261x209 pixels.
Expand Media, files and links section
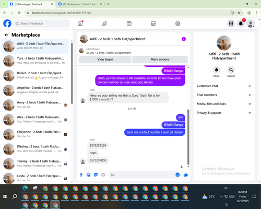[224, 104]
